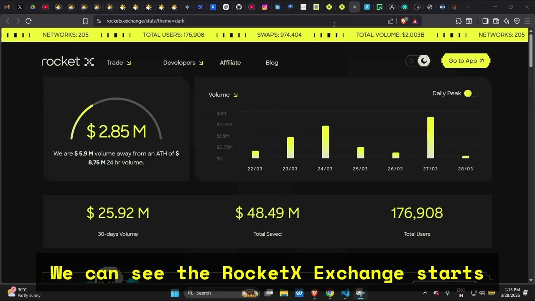Toggle the Daily Peak switch
This screenshot has width=535, height=301.
pos(471,93)
